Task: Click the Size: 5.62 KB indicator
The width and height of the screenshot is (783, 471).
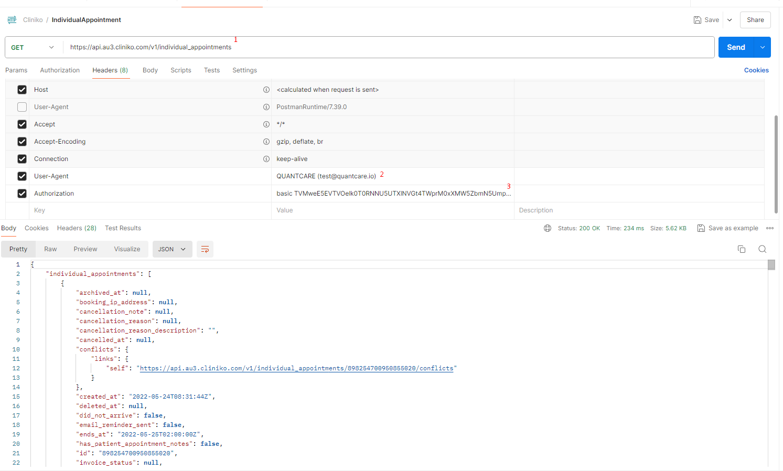Action: point(668,228)
